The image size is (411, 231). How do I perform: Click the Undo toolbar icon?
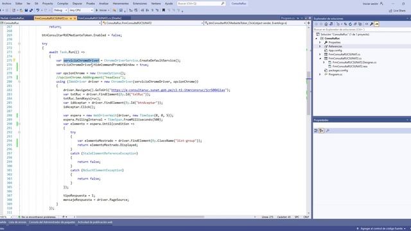pos(38,10)
